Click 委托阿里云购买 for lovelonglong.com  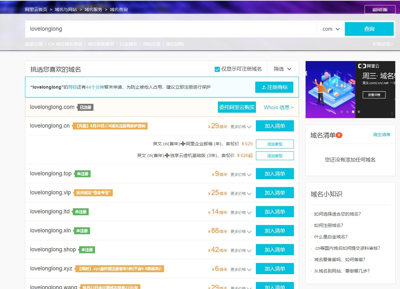237,107
